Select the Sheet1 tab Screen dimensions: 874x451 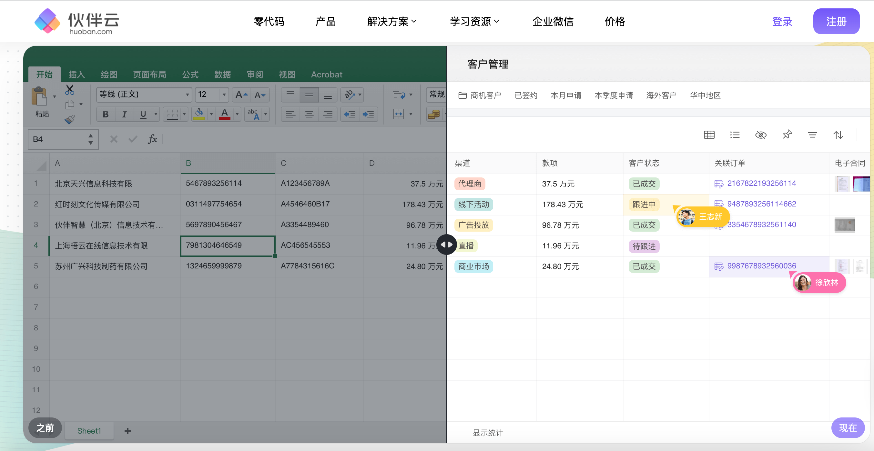pyautogui.click(x=89, y=431)
